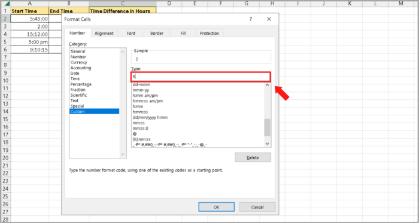This screenshot has width=419, height=223.
Task: Click the Cancel button
Action: (x=257, y=207)
